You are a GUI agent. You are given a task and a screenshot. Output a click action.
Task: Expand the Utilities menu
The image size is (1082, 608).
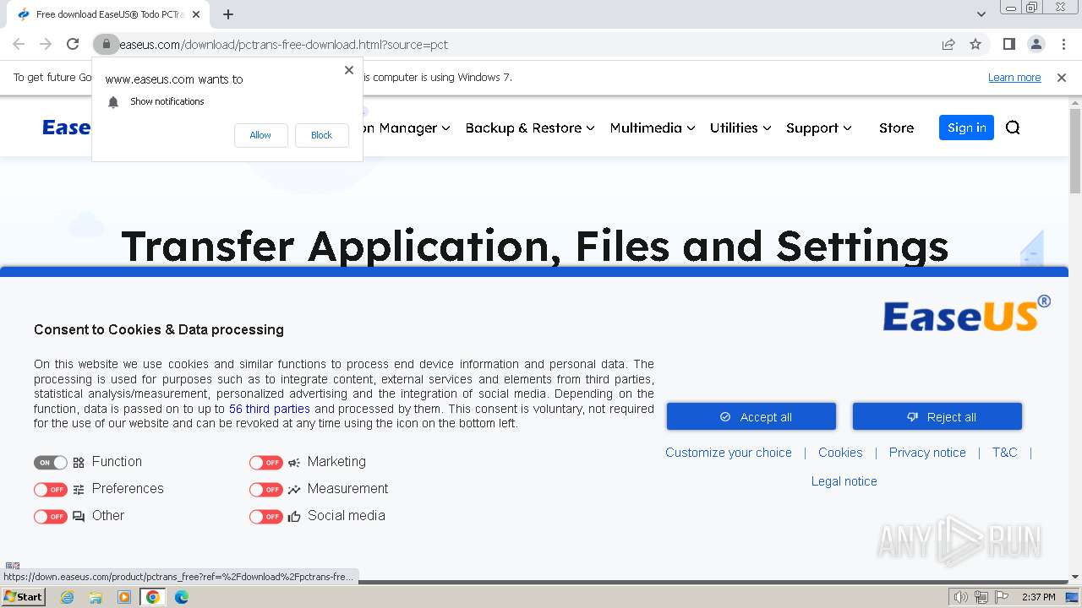[x=740, y=128]
